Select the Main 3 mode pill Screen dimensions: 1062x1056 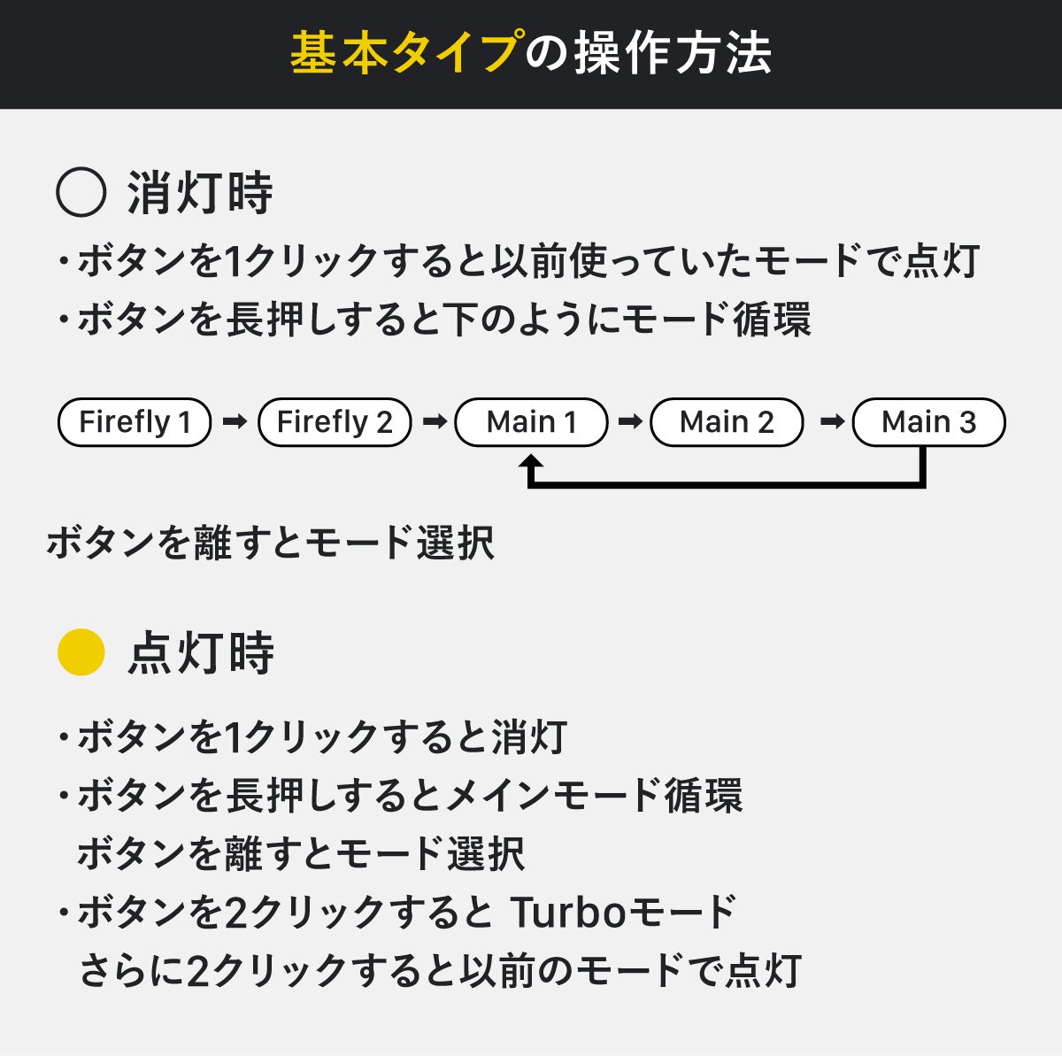click(x=928, y=422)
